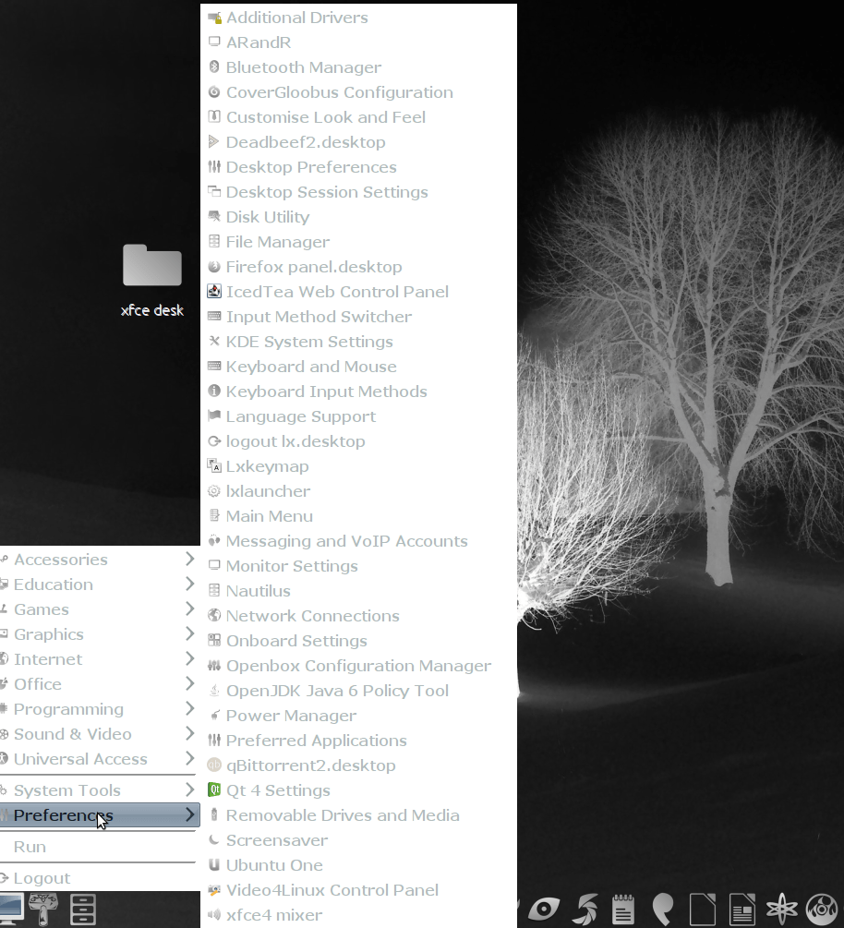The height and width of the screenshot is (928, 844).
Task: Open Language Support
Action: (358, 416)
